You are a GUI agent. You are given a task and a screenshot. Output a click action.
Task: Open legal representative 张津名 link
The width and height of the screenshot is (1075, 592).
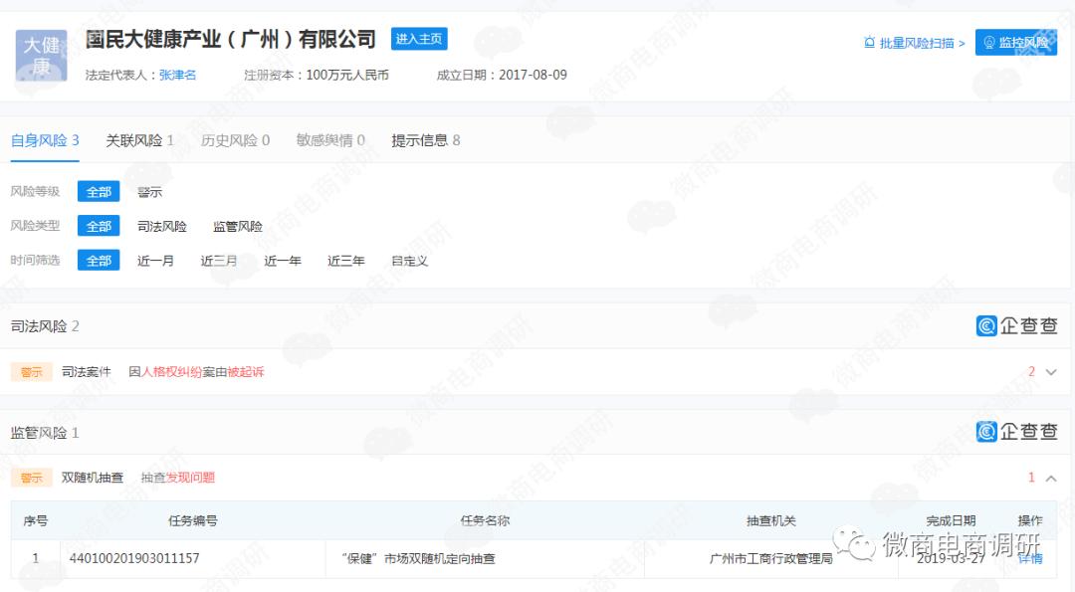[177, 76]
